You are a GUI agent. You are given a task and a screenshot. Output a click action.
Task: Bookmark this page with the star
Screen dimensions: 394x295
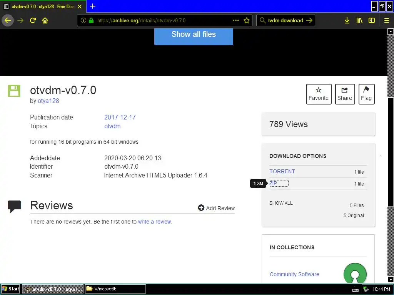tap(247, 21)
